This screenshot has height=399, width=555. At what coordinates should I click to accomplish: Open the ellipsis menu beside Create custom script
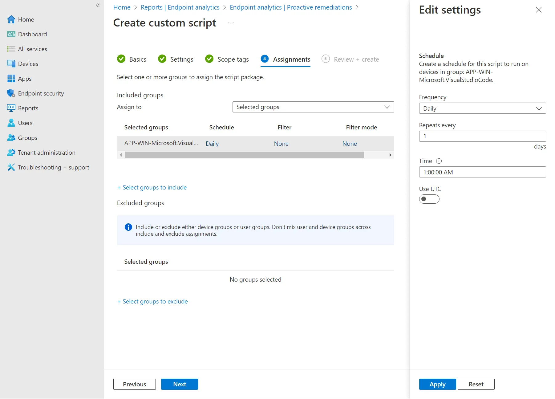[x=231, y=23]
